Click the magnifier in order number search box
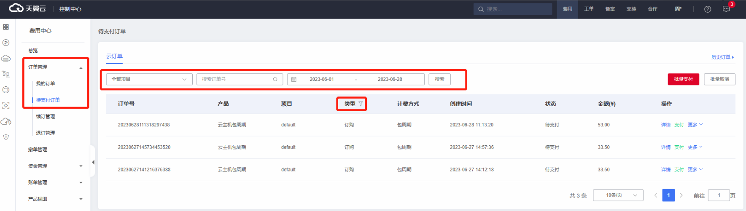This screenshot has width=746, height=211. click(275, 79)
